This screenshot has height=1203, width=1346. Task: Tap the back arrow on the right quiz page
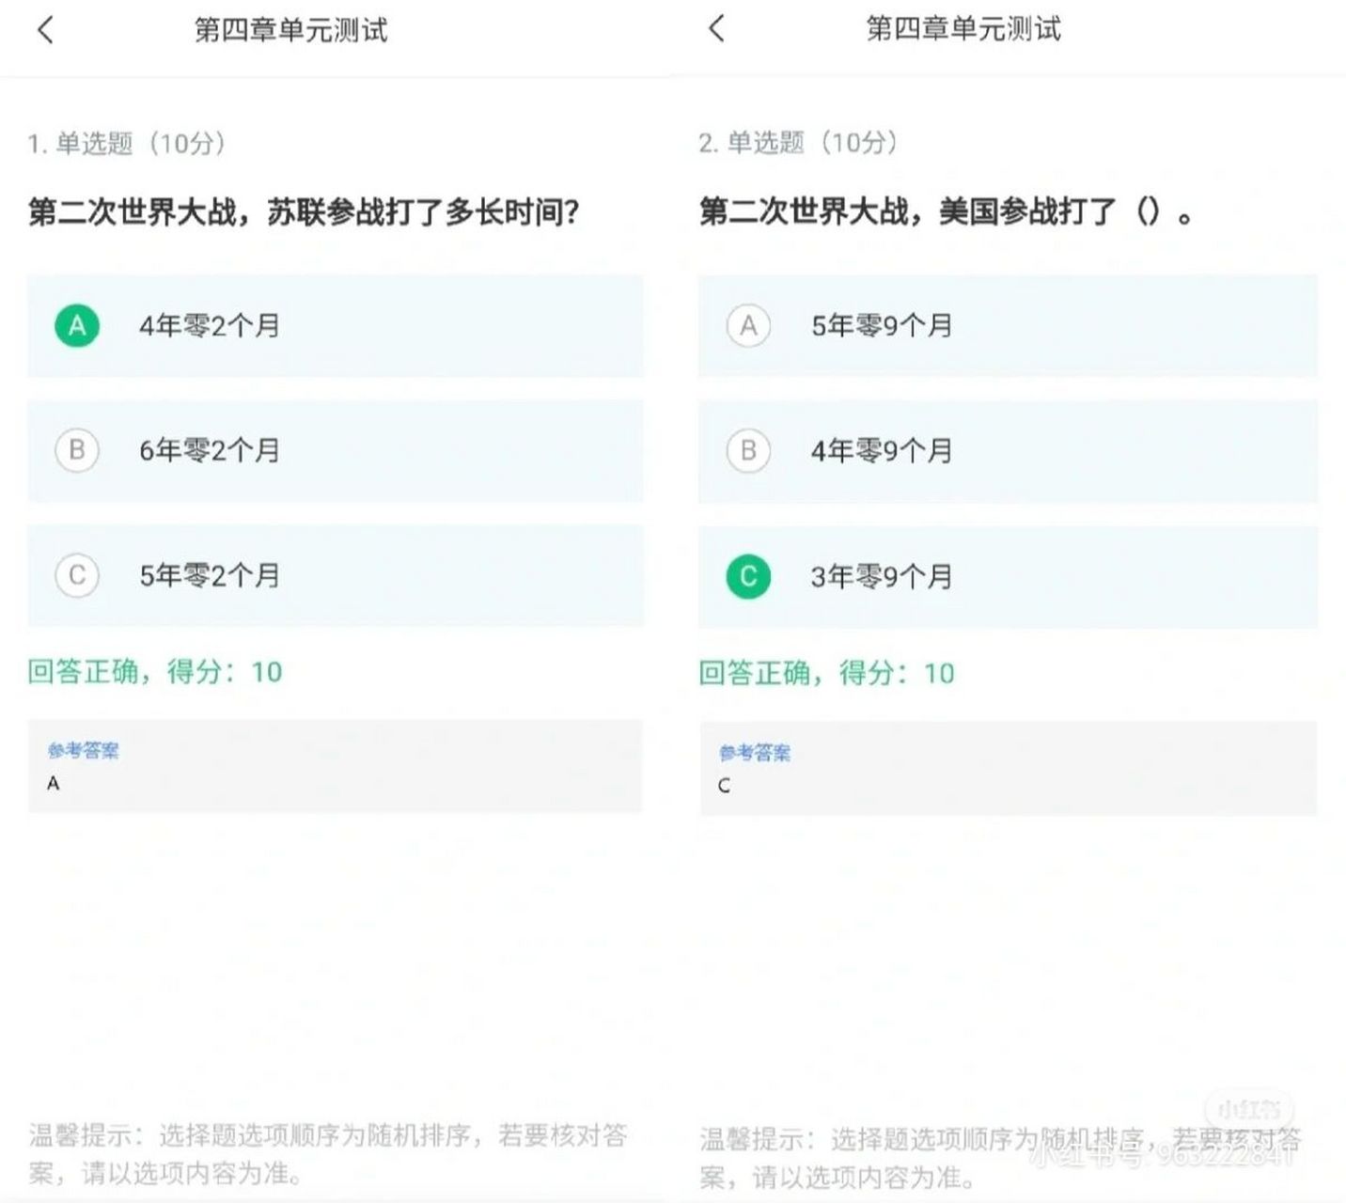pos(717,29)
